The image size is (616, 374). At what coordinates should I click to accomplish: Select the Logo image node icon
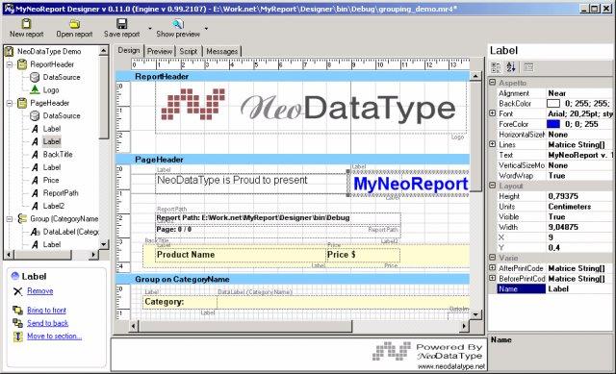(35, 89)
